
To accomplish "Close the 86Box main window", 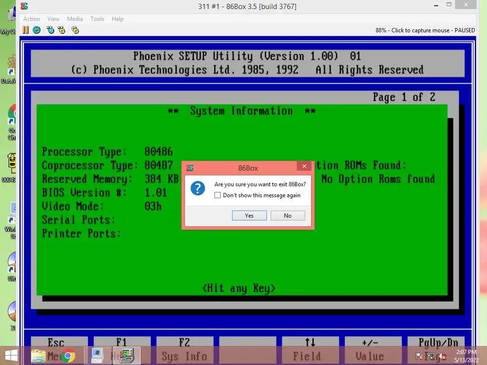I will (x=466, y=4).
